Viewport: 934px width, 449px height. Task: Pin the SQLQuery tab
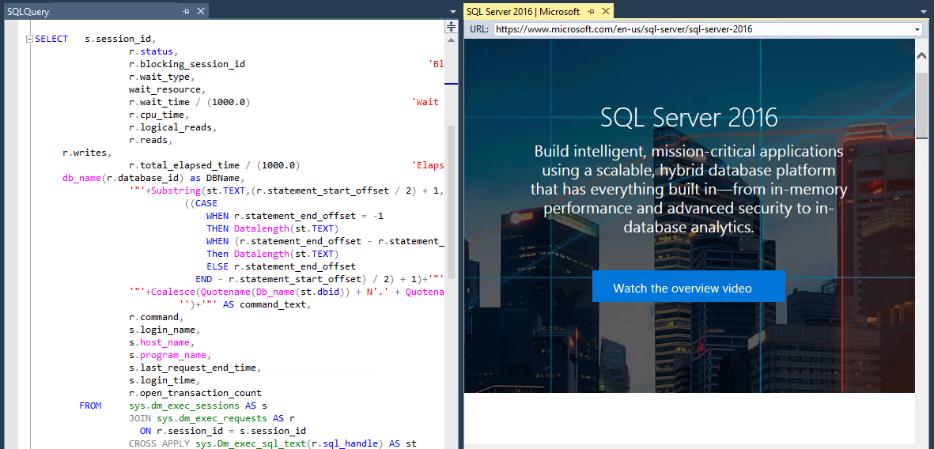click(187, 11)
